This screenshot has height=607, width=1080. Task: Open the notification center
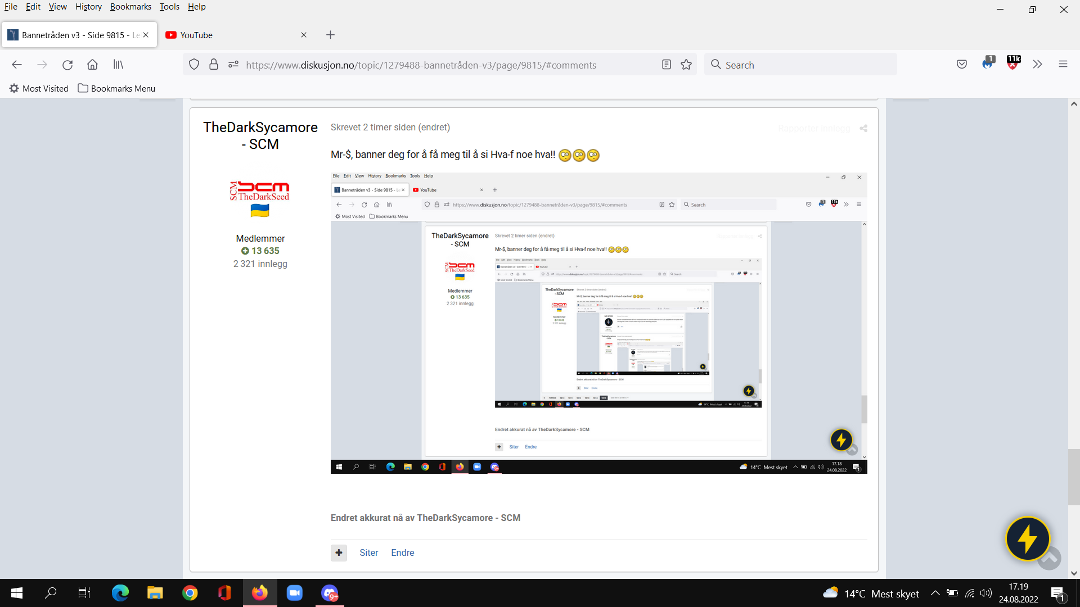[1057, 594]
